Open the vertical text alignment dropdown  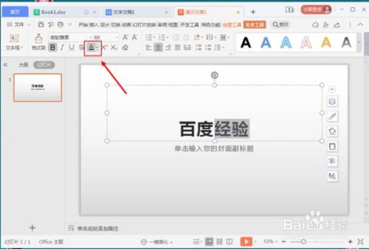[x=211, y=37]
